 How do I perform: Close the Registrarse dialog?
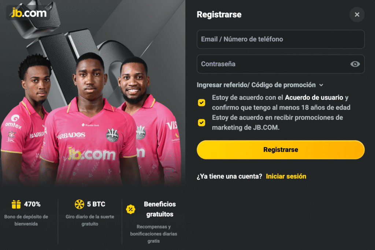[357, 15]
